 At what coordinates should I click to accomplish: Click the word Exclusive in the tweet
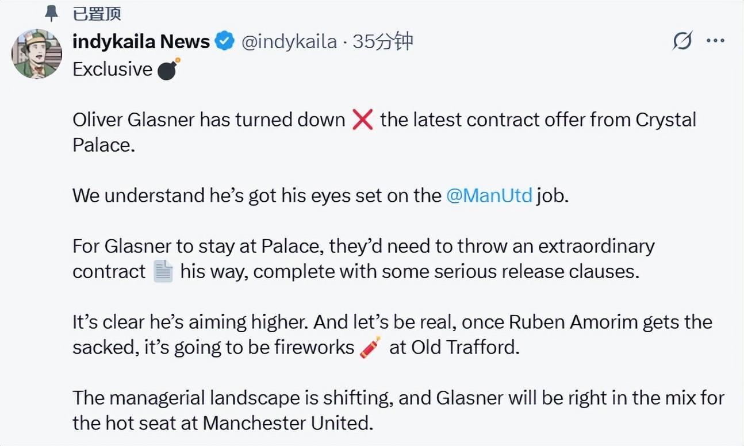112,69
